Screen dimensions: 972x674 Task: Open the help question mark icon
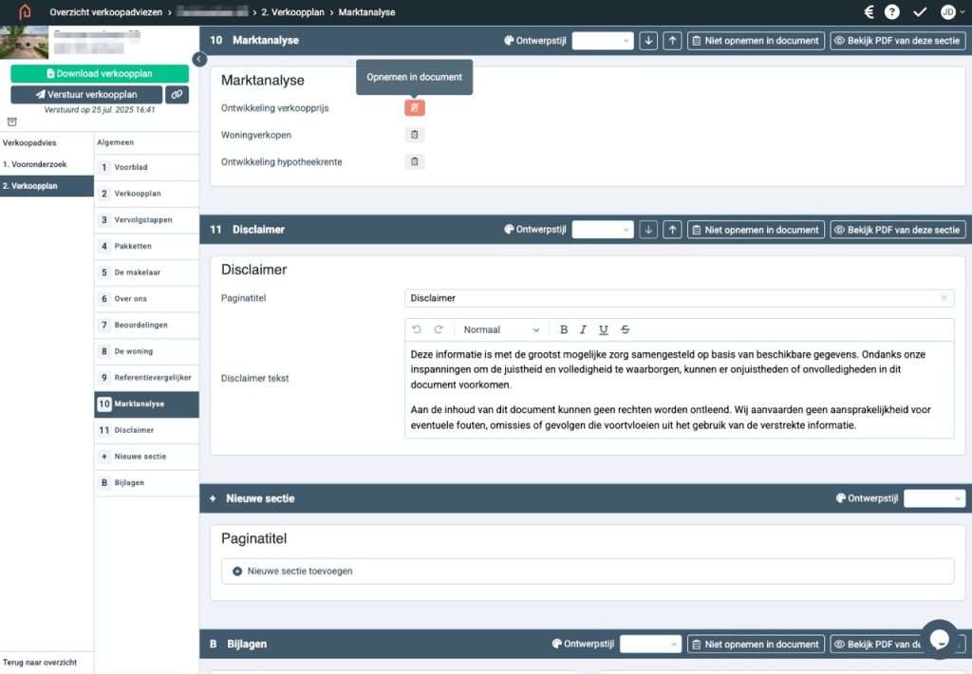coord(891,11)
